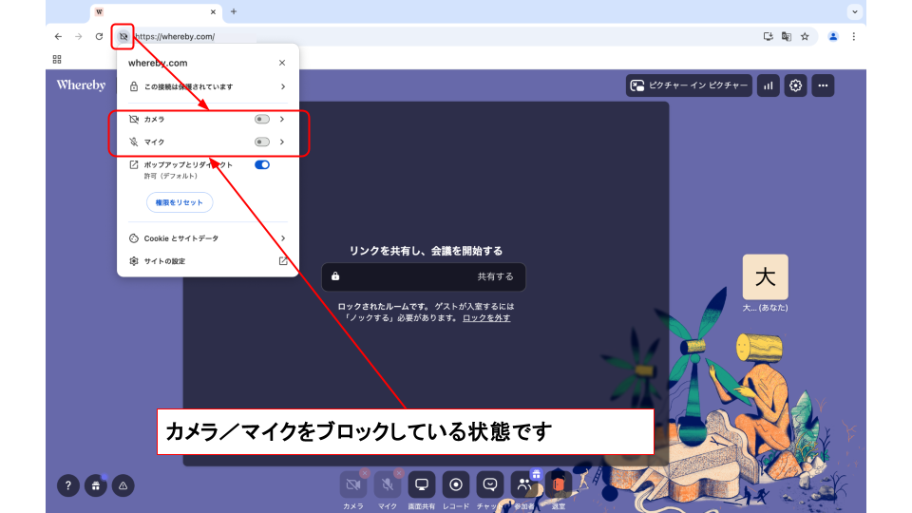Click the camera button in bottom toolbar
Image resolution: width=912 pixels, height=513 pixels.
tap(353, 484)
